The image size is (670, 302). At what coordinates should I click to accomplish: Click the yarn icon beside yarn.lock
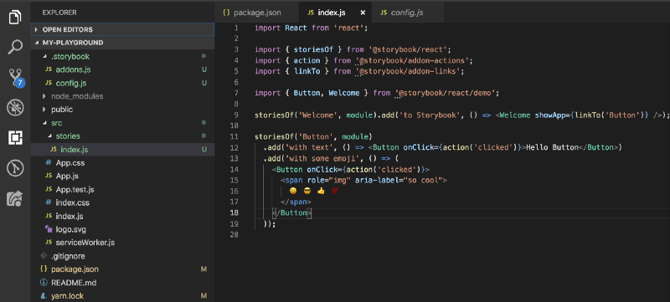44,295
